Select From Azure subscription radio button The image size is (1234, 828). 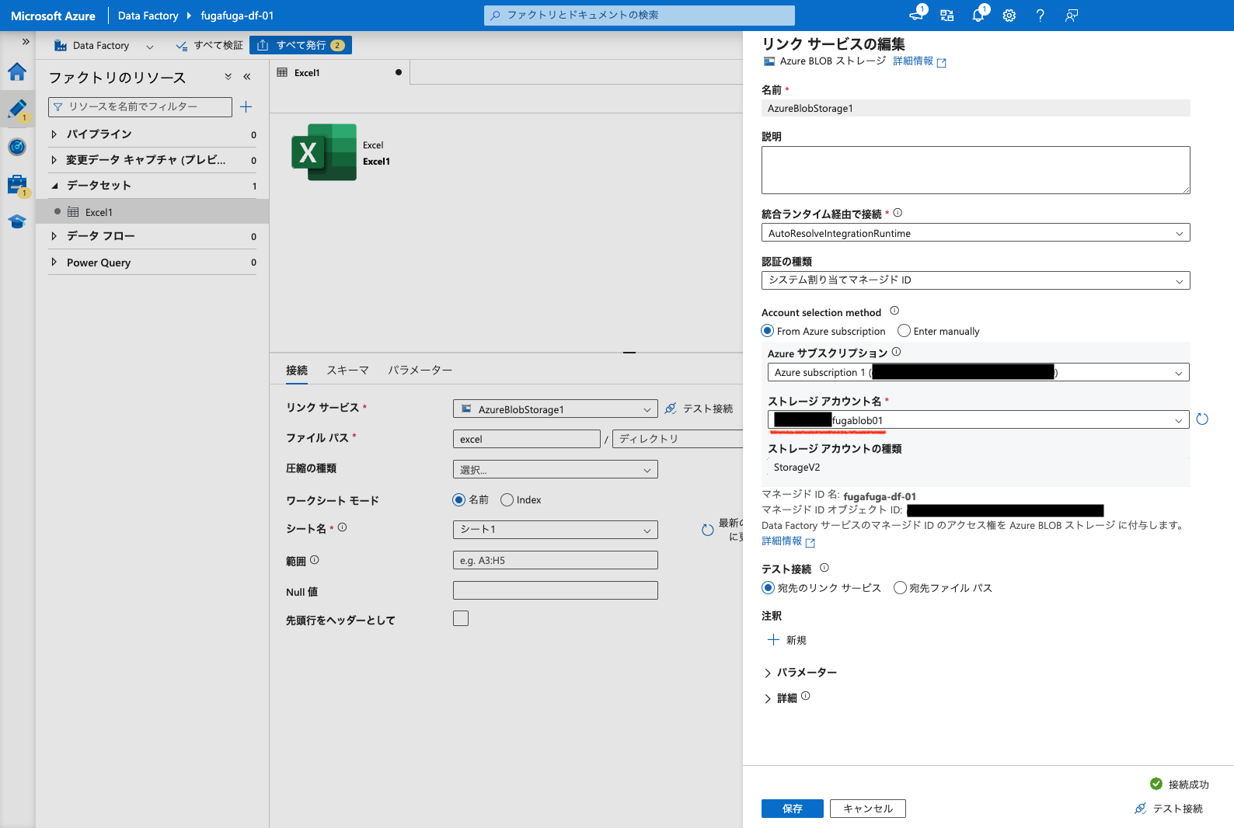point(768,331)
